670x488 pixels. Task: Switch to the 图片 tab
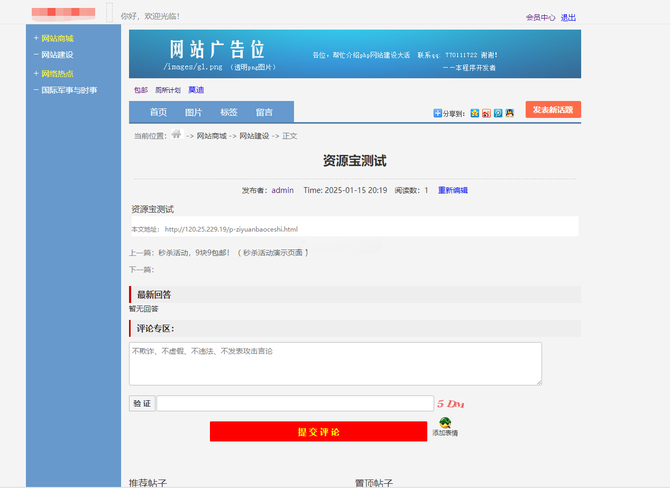194,112
